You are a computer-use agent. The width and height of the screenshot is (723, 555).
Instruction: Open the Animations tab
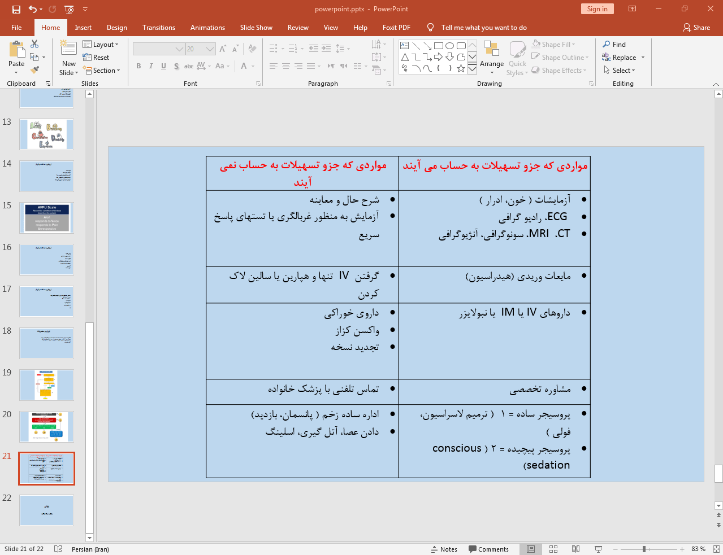point(207,27)
